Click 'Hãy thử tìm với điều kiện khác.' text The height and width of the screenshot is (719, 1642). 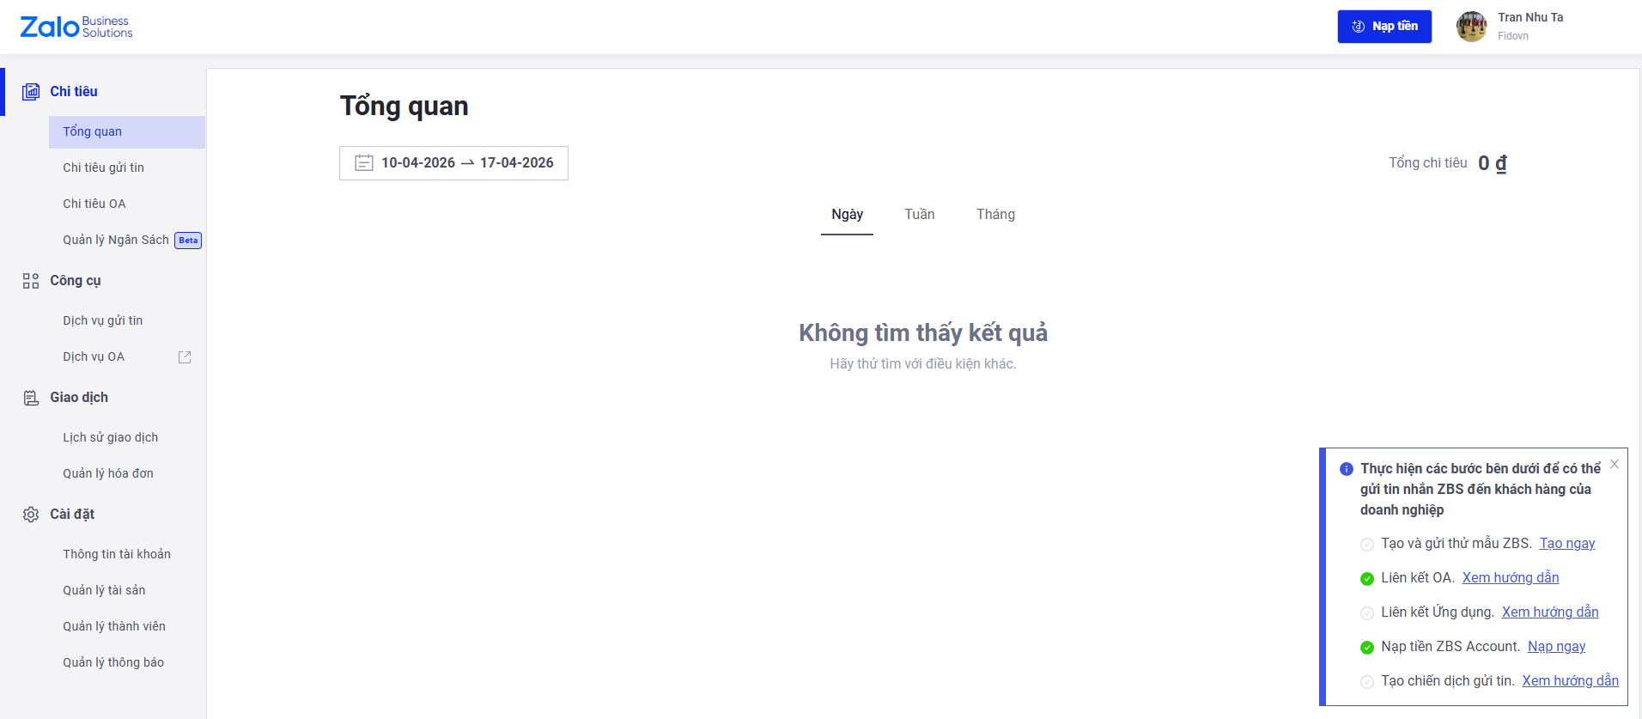pos(923,364)
